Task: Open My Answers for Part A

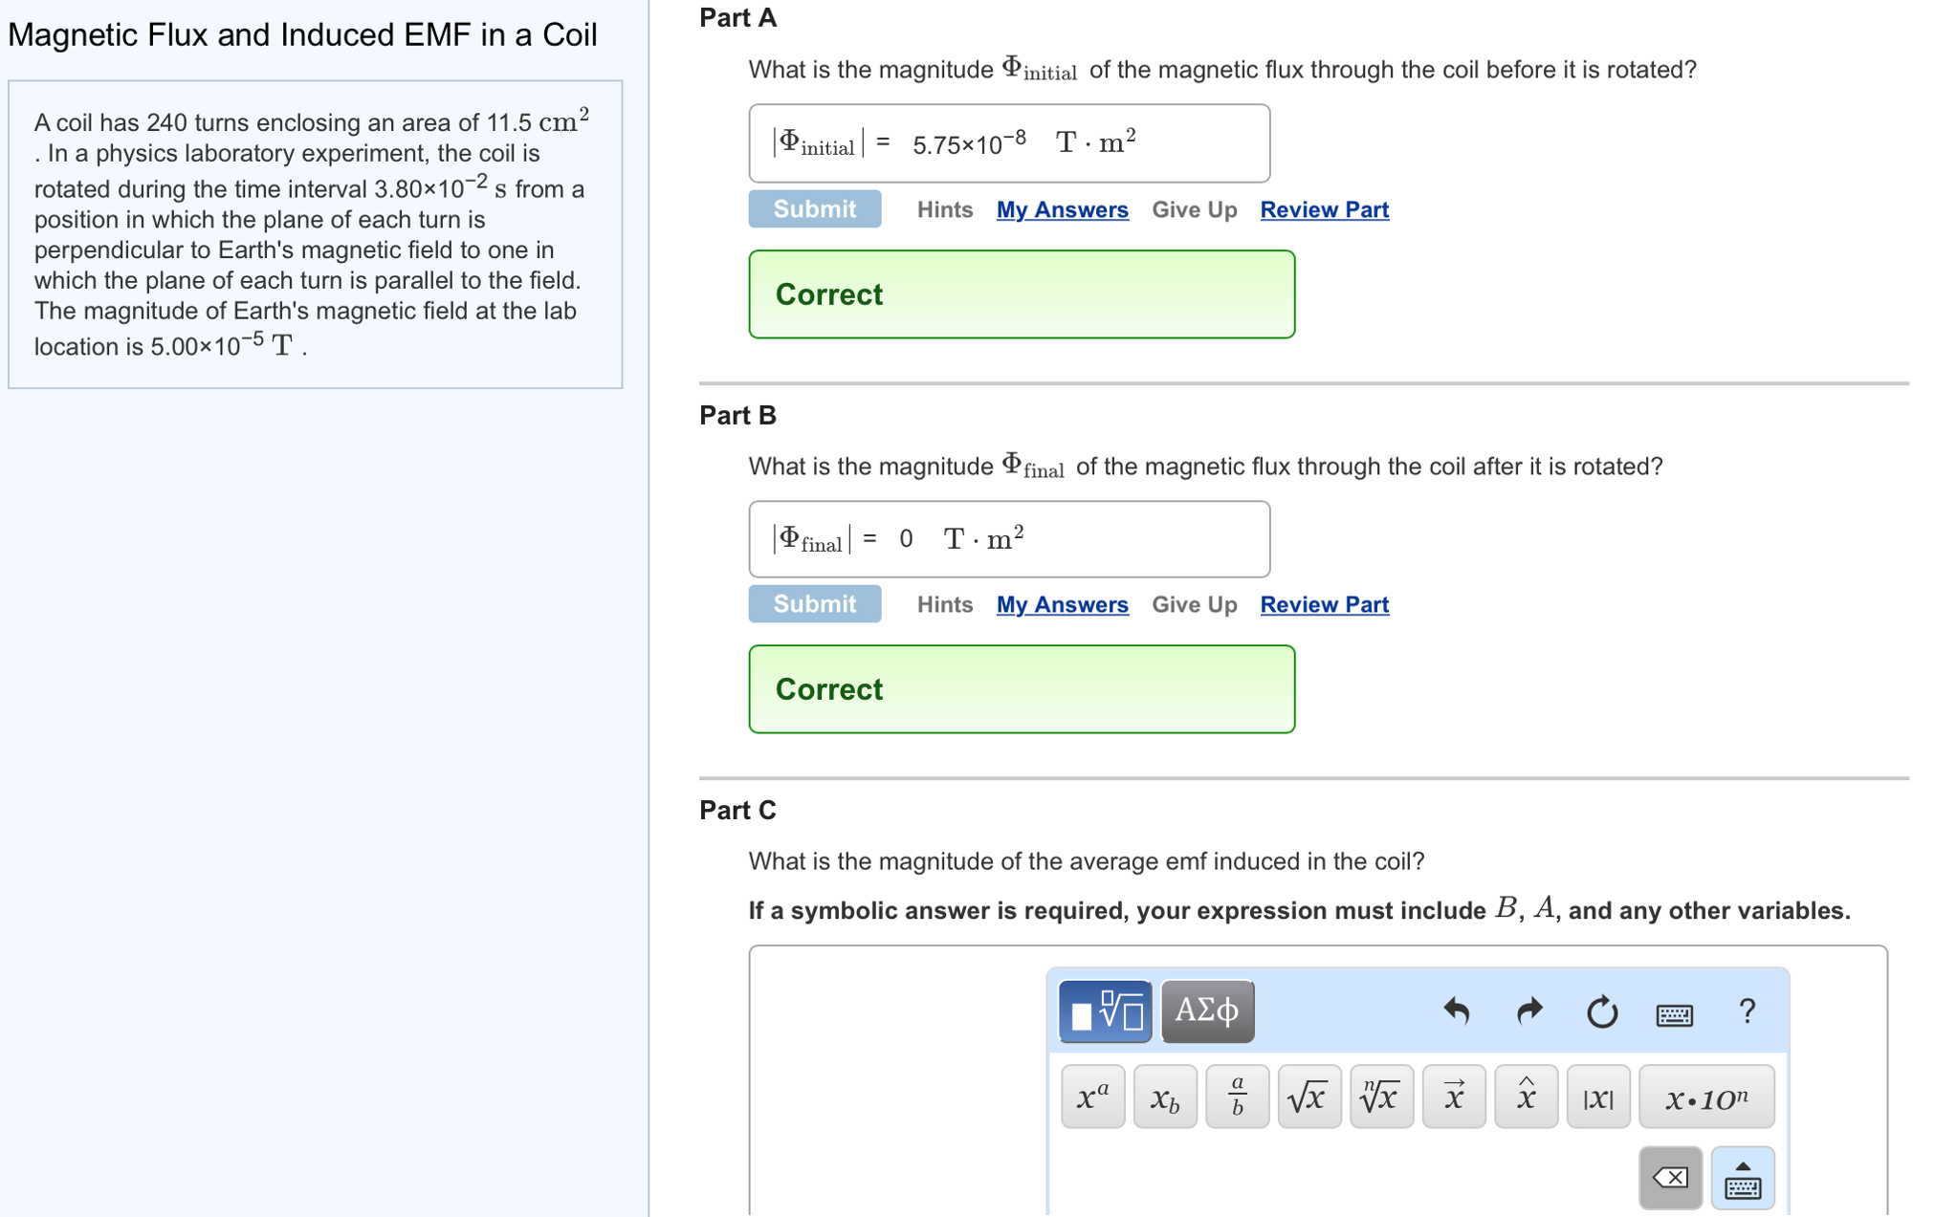Action: 1062,209
